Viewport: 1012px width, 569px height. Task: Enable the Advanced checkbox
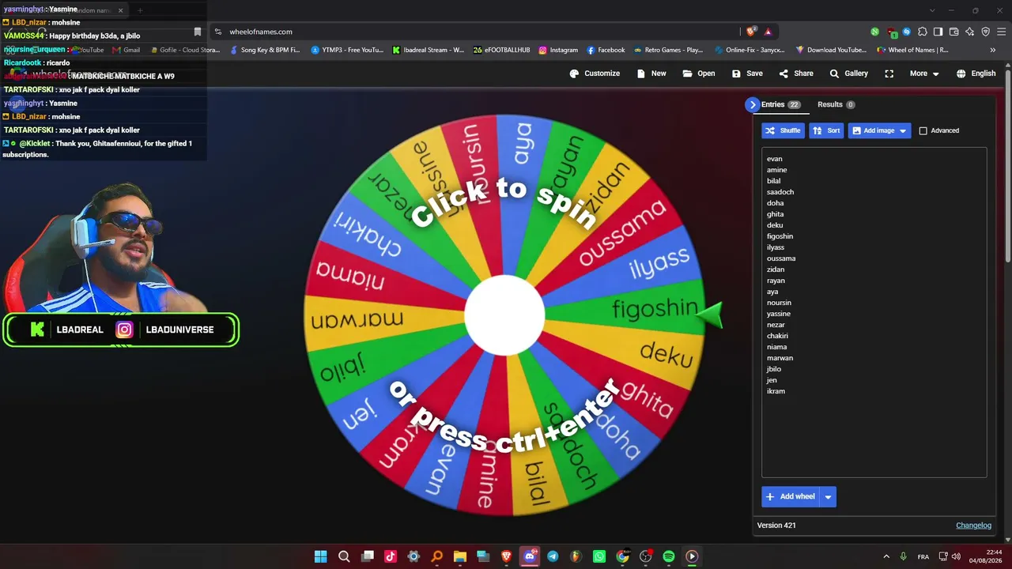(x=923, y=130)
